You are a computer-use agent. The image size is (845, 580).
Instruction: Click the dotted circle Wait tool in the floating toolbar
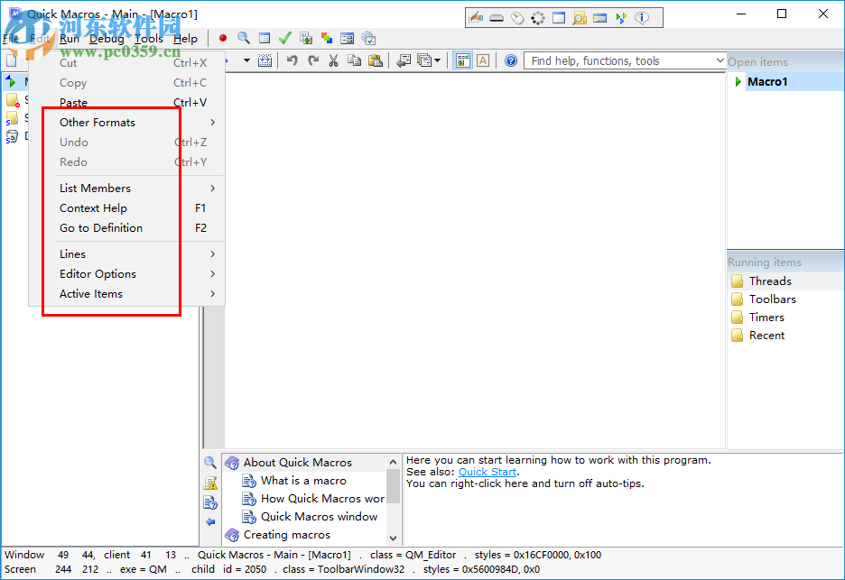point(538,18)
